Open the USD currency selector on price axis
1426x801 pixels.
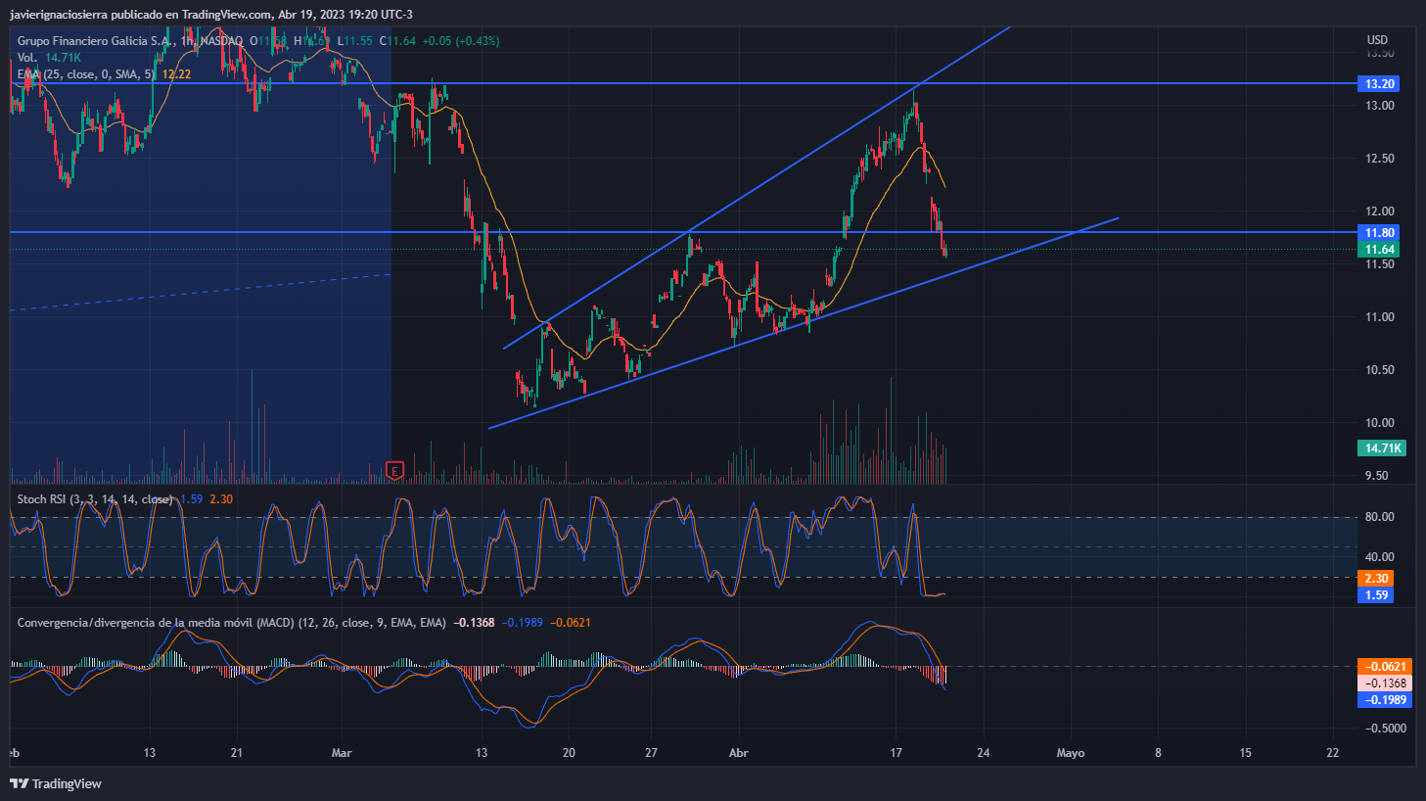pyautogui.click(x=1377, y=40)
